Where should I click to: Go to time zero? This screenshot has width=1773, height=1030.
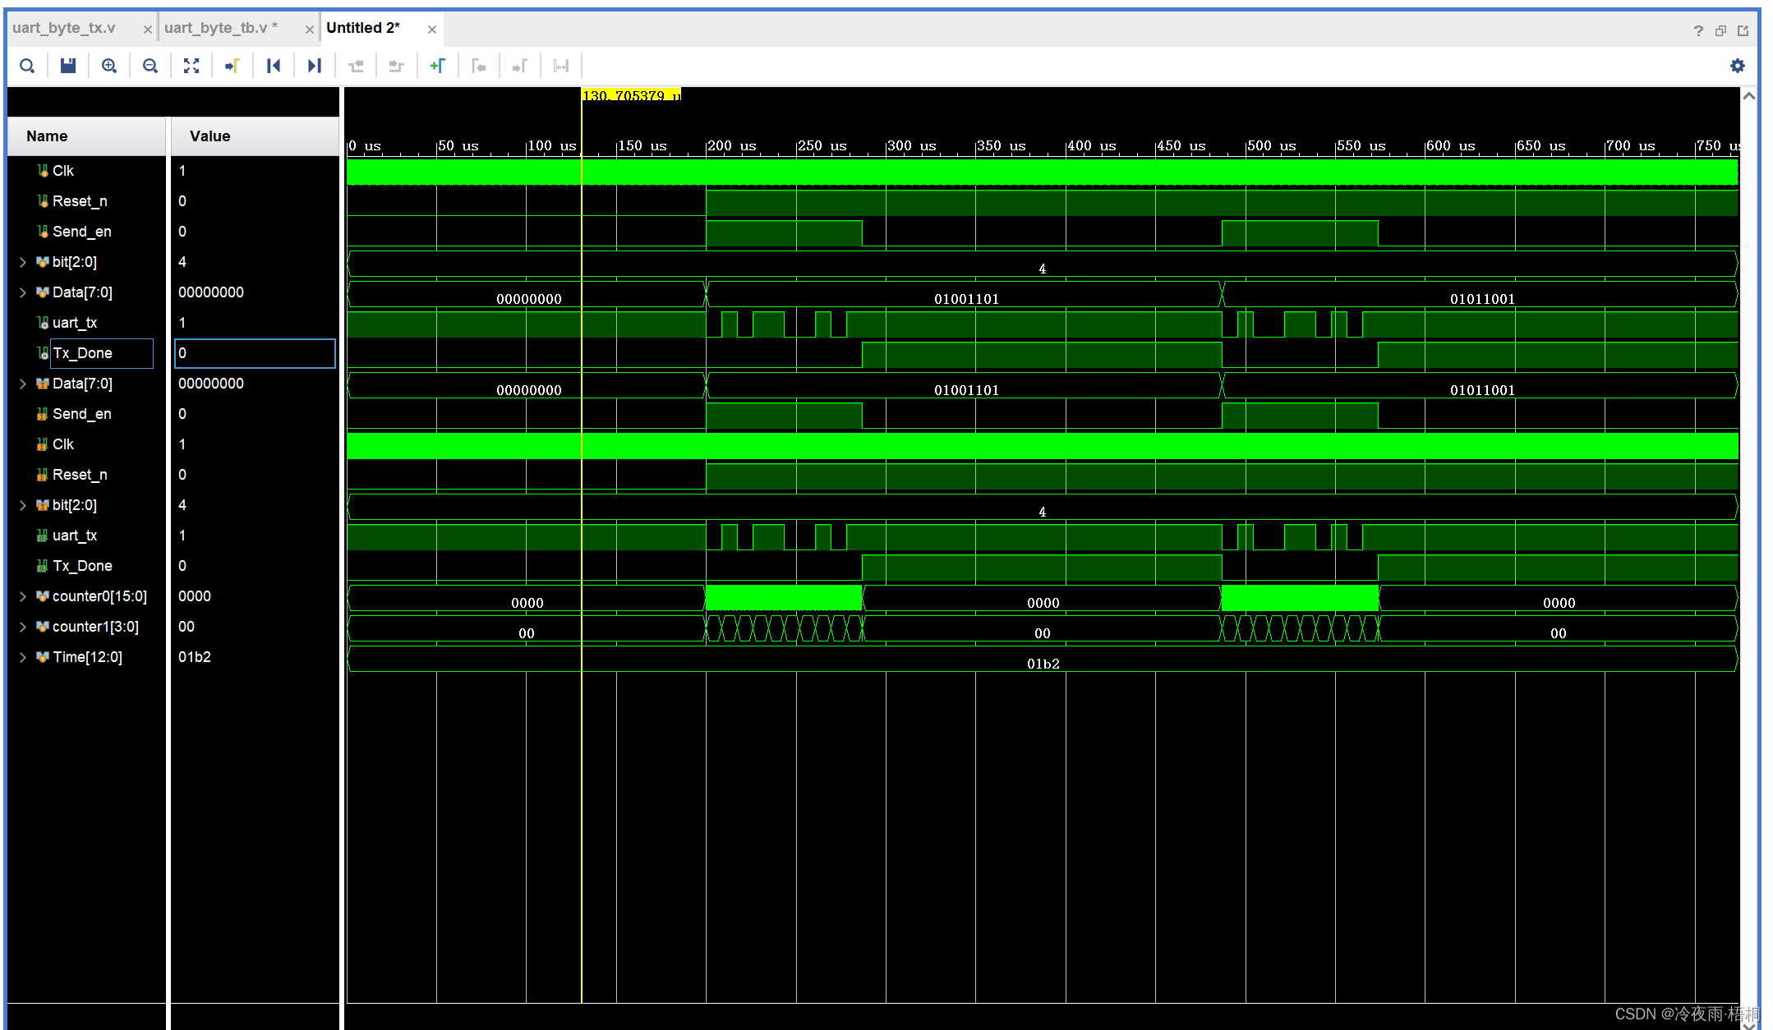[x=274, y=66]
